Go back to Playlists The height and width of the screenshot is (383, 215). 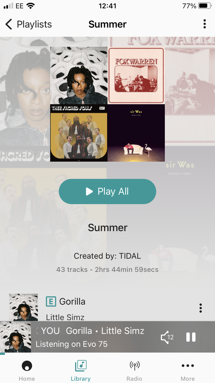click(x=29, y=24)
